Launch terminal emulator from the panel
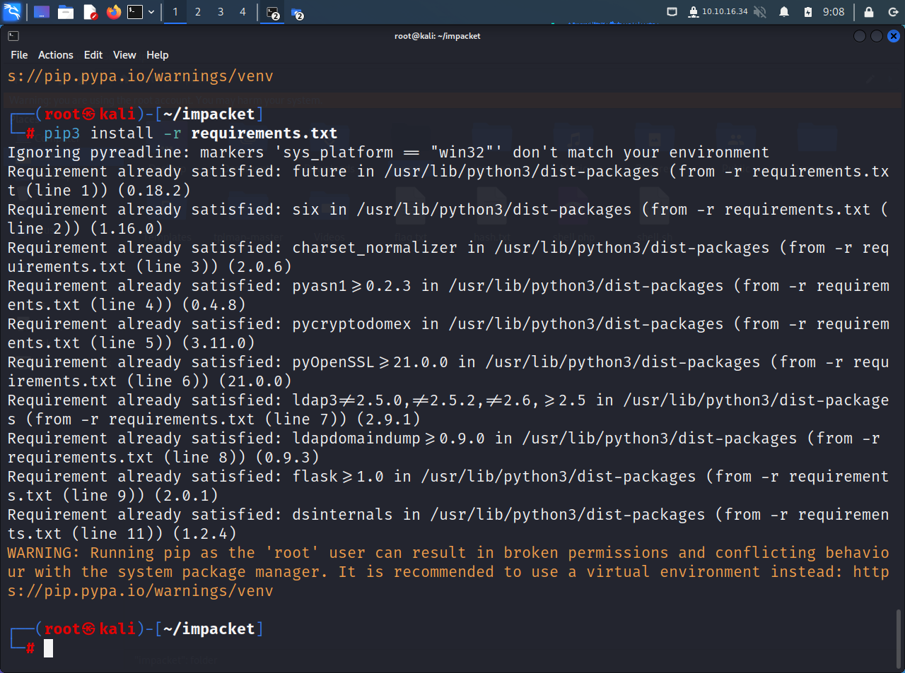The image size is (905, 673). (x=135, y=12)
